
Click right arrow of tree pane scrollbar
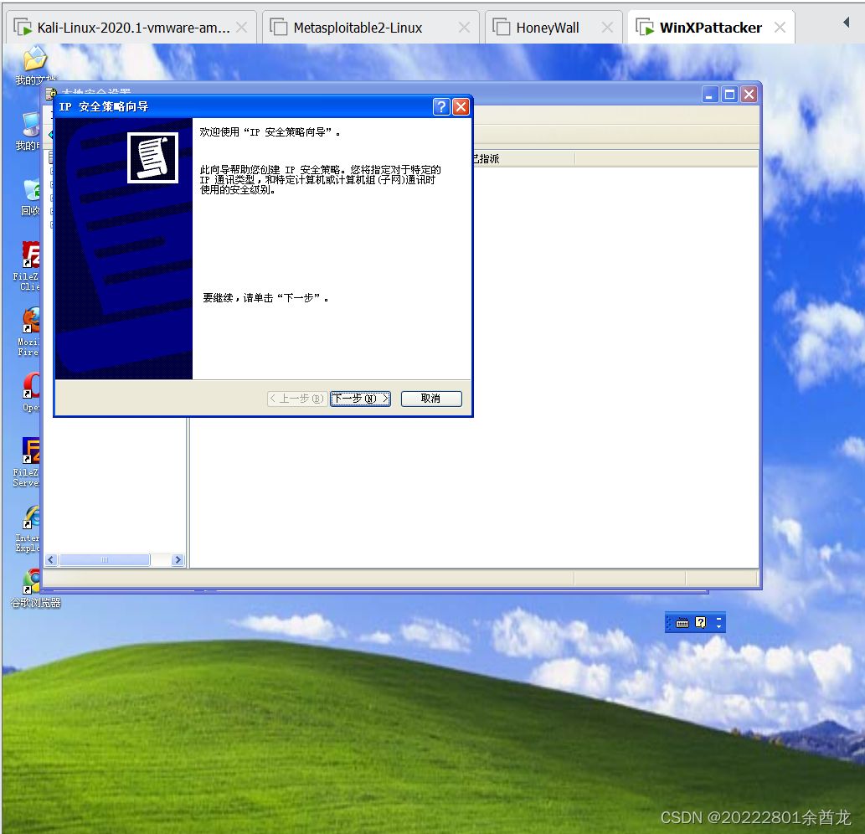coord(177,560)
